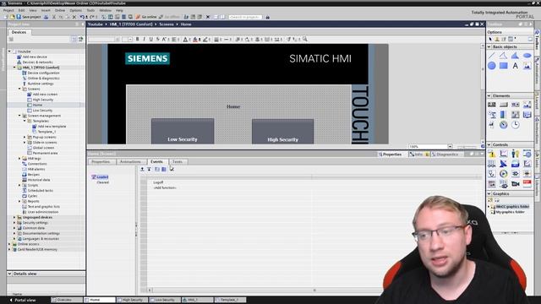The width and height of the screenshot is (541, 304).
Task: Pick the Graphic I/O field element
Action: pyautogui.click(x=527, y=105)
